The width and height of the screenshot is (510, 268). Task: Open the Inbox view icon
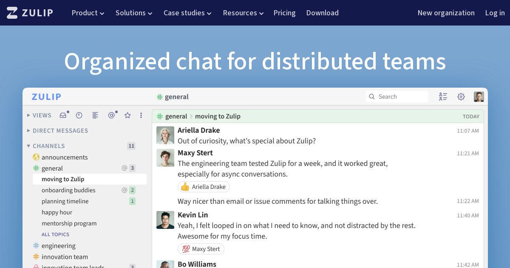[x=63, y=115]
